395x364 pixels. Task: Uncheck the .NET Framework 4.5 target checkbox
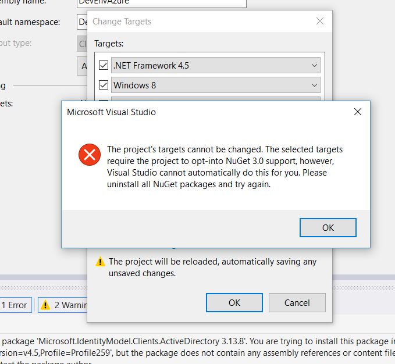coord(104,65)
